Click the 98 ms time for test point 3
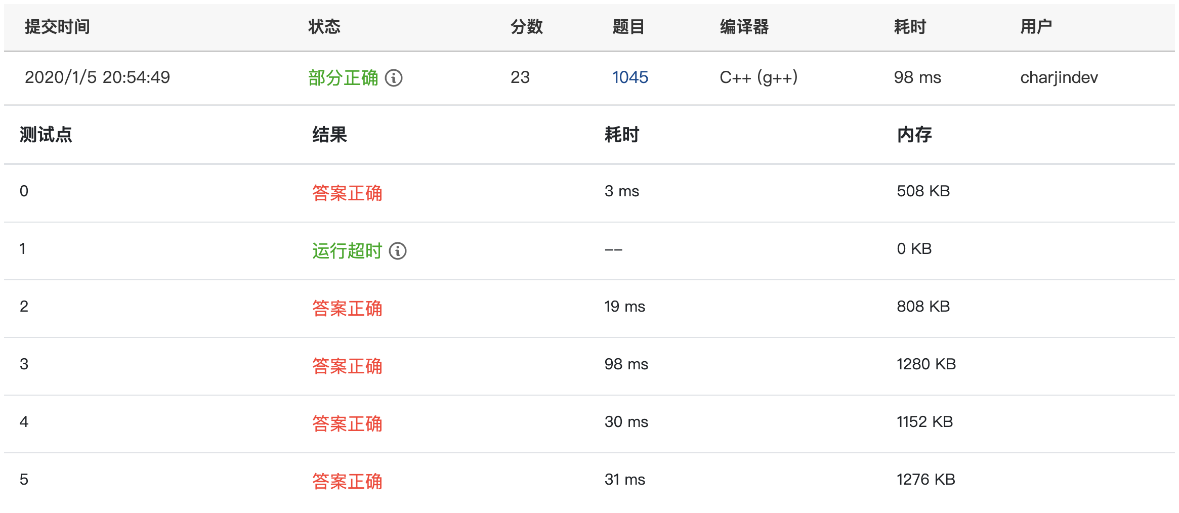The width and height of the screenshot is (1179, 513). pos(626,364)
